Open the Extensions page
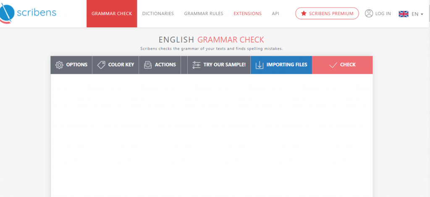430x197 pixels. coord(247,13)
